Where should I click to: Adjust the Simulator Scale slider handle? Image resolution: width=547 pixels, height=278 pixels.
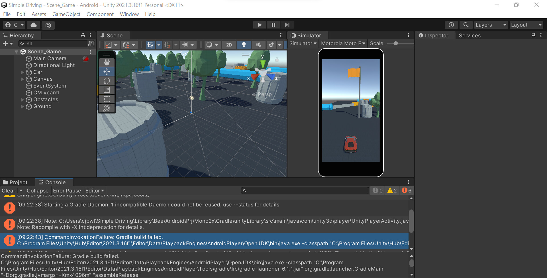[x=395, y=44]
